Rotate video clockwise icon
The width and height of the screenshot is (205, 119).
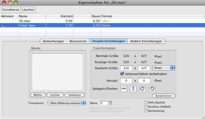(143, 89)
